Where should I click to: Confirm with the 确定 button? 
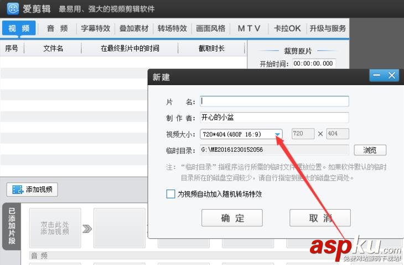[x=232, y=218]
